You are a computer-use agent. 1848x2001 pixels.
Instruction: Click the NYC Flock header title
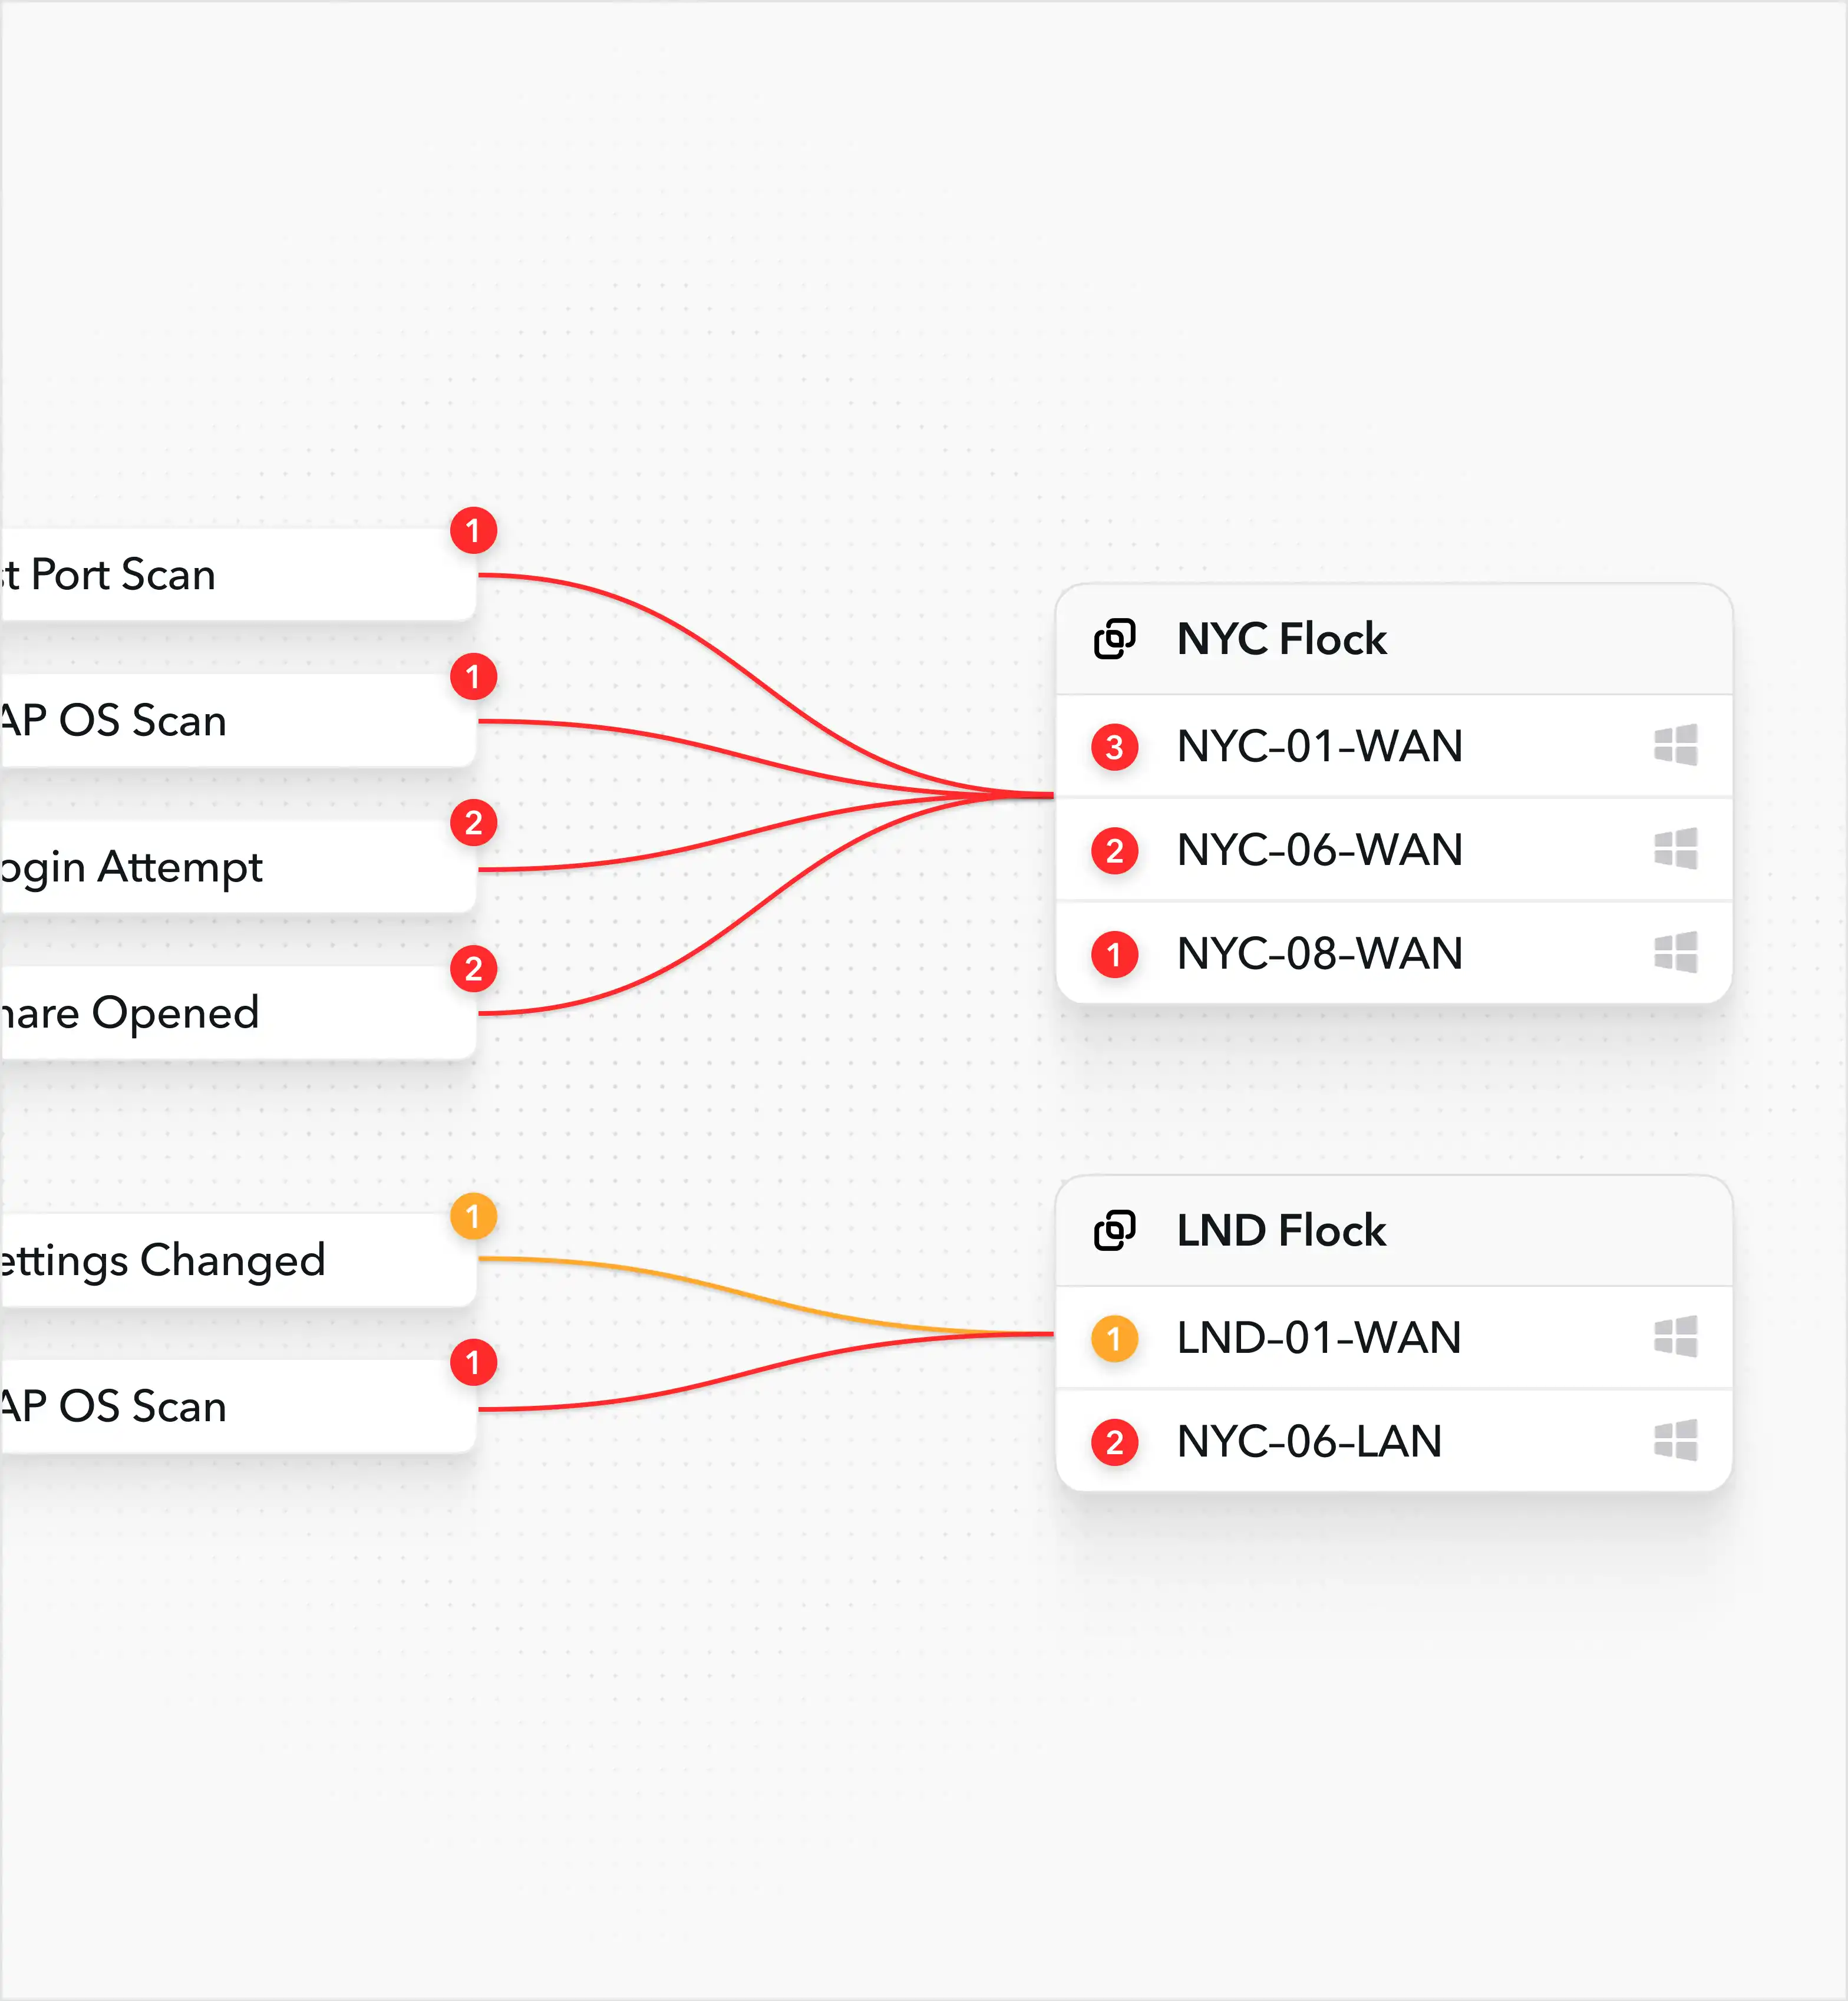1281,639
